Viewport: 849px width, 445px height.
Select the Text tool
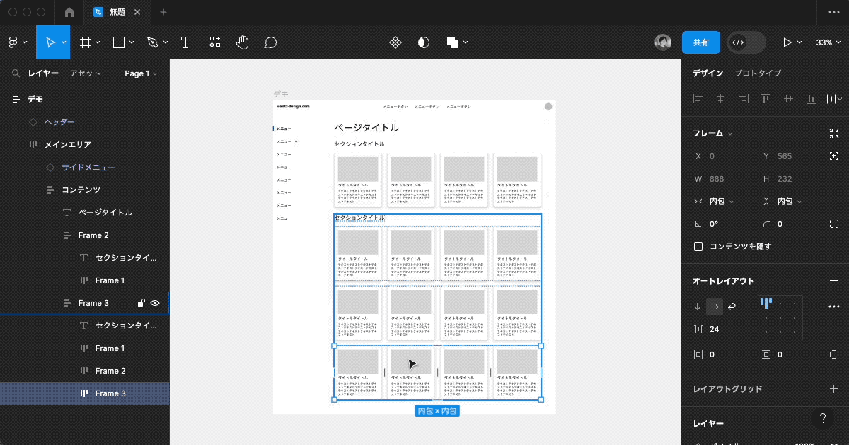click(x=186, y=42)
